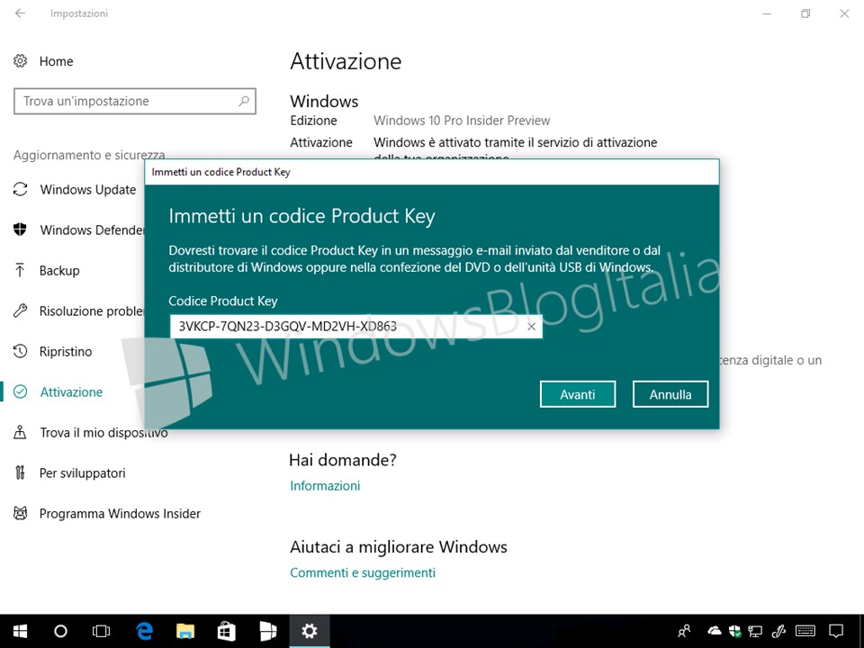864x648 pixels.
Task: Select Programma Windows Insider in the sidebar
Action: (x=120, y=514)
